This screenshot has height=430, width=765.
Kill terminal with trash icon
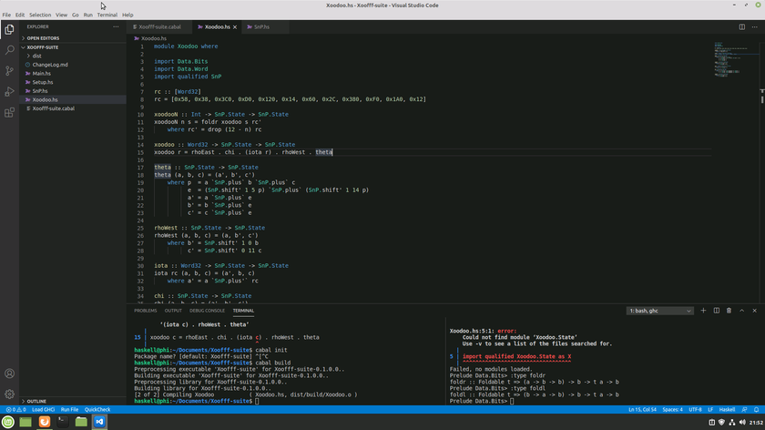point(729,311)
